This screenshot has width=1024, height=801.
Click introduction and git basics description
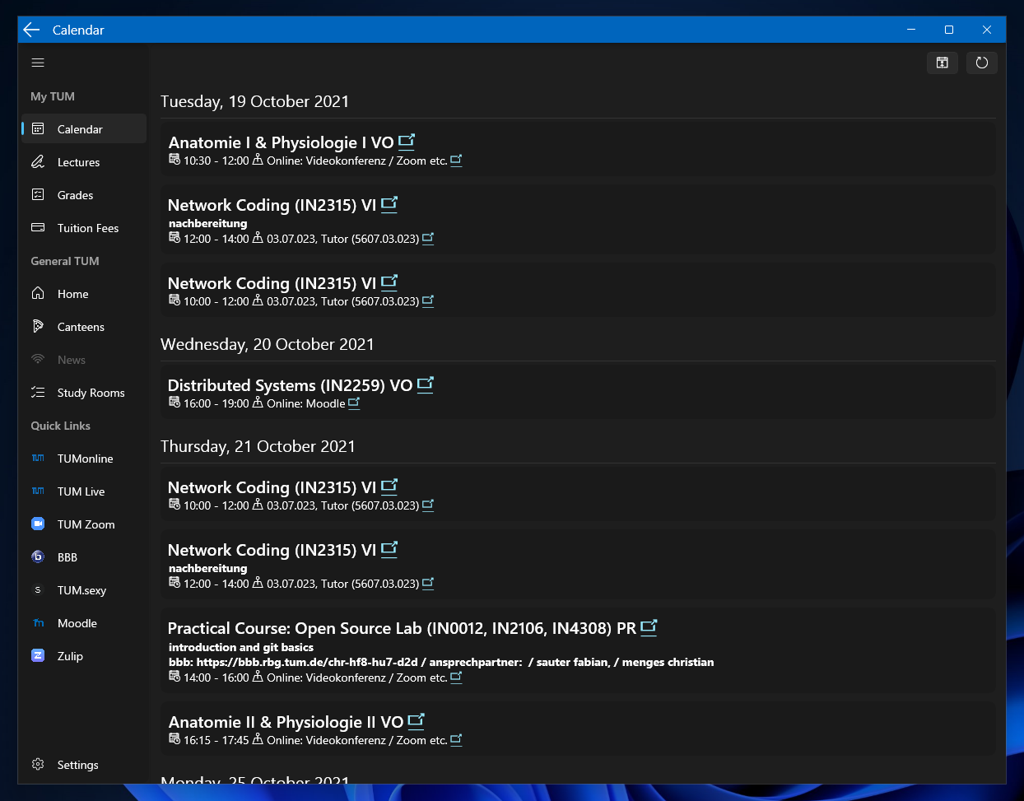pos(241,647)
